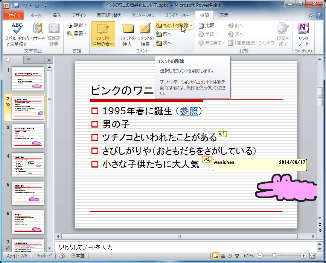Start Slide Show from status bar icon
The image size is (326, 263).
point(237,256)
